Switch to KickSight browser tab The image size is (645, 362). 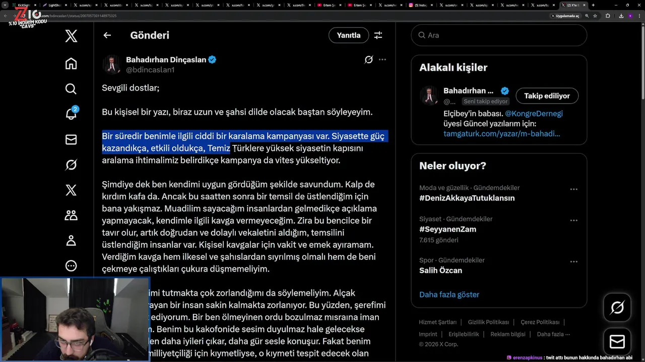click(23, 5)
